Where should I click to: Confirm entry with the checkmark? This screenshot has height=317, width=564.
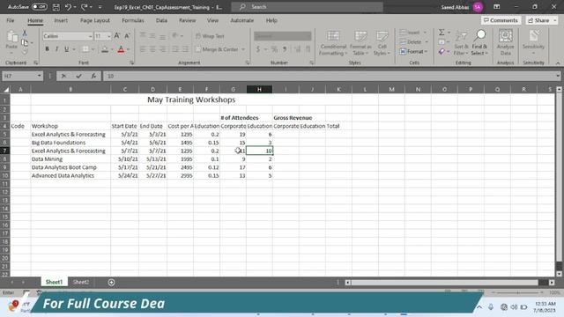coord(78,76)
